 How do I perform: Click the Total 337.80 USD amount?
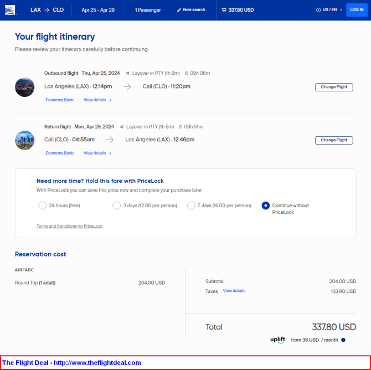(334, 327)
